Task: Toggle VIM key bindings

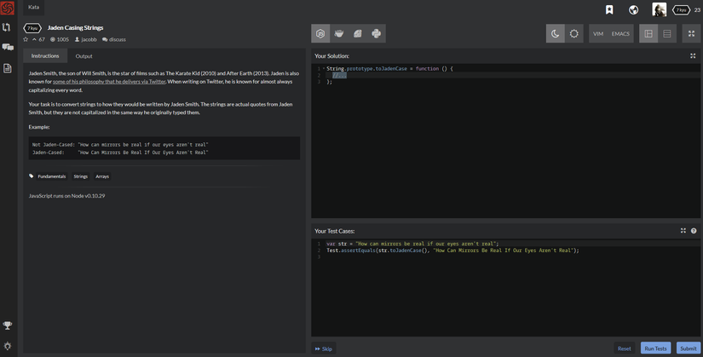Action: pos(598,34)
